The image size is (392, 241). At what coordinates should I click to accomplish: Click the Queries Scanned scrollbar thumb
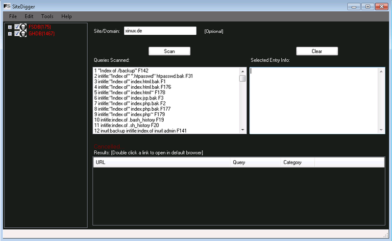(x=243, y=78)
